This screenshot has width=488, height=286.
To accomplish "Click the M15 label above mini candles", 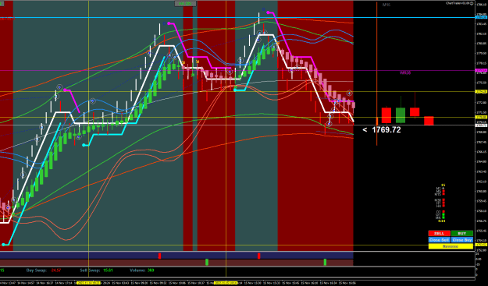I will [x=386, y=5].
